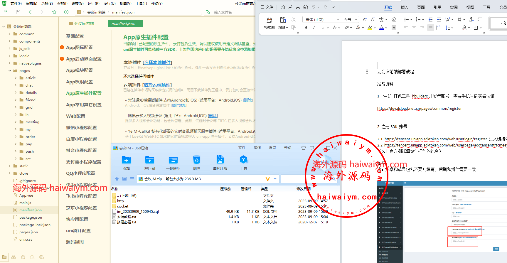Image resolution: width=507 pixels, height=263 pixels.
Task: Click the clear formatting eraser icon
Action: [394, 19]
